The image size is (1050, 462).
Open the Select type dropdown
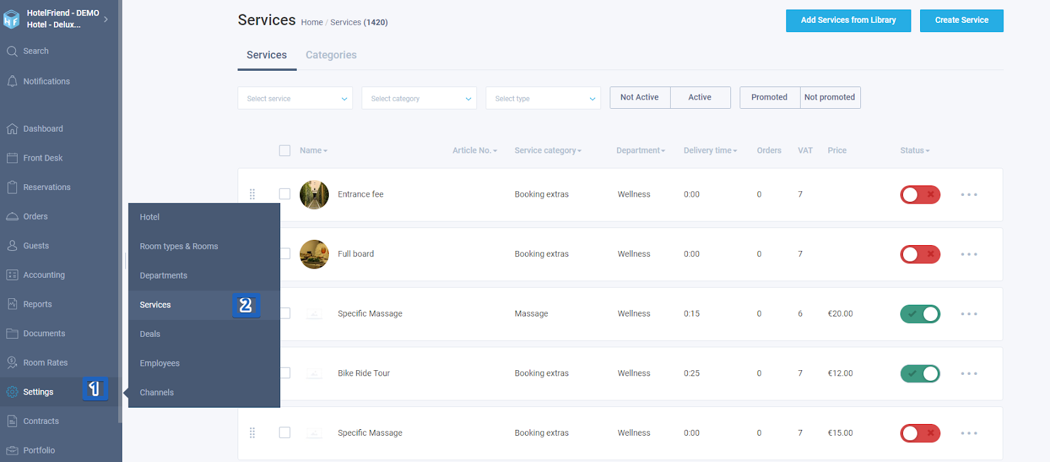[543, 98]
